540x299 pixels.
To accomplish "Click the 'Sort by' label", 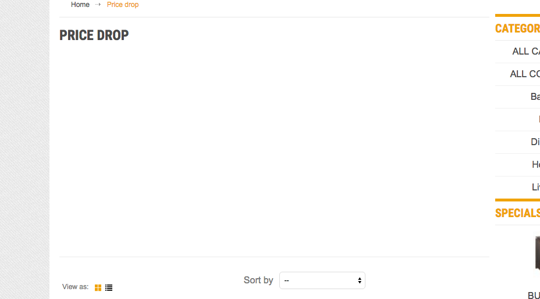I will 258,280.
